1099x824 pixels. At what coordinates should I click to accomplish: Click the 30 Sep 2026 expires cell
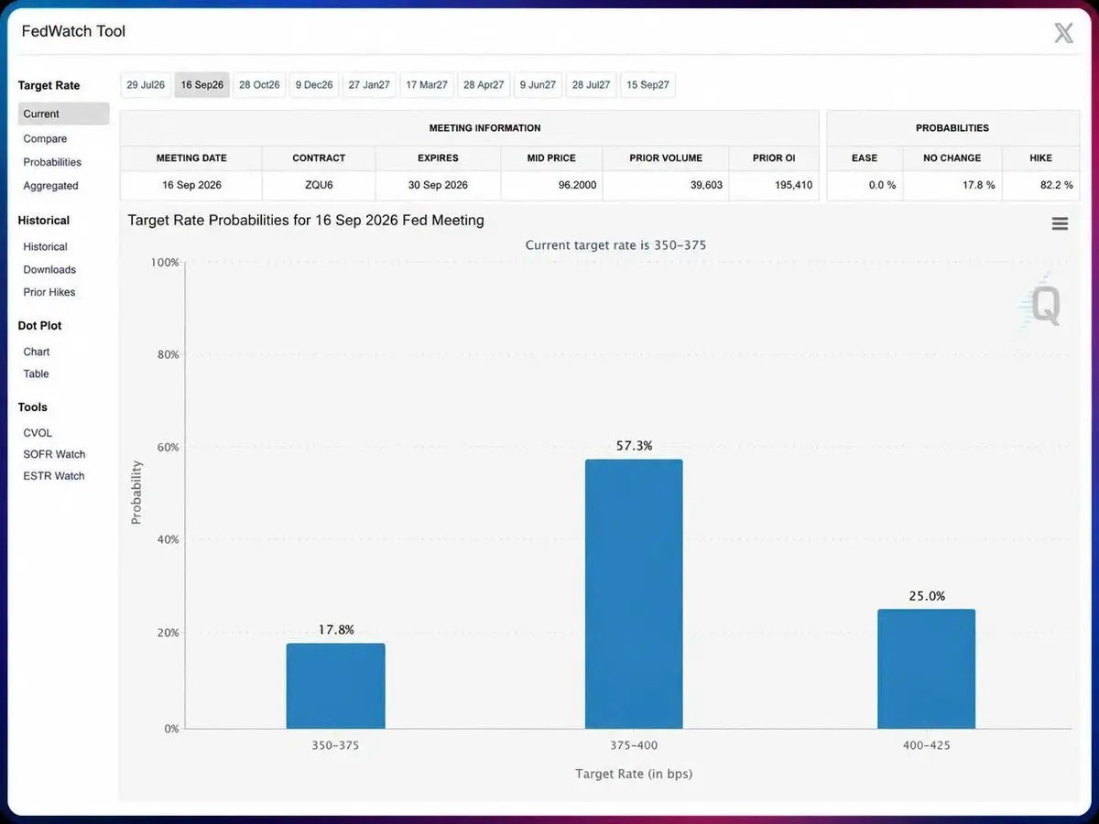(x=438, y=185)
